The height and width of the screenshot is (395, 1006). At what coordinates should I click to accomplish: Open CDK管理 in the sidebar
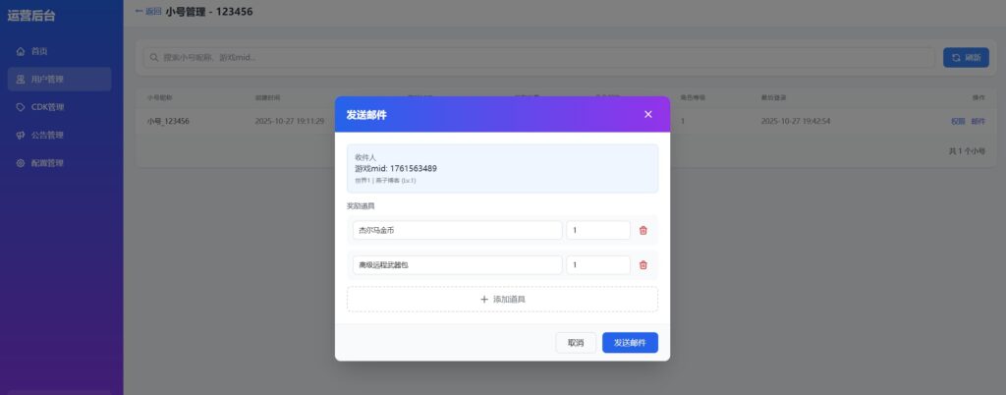pyautogui.click(x=59, y=107)
